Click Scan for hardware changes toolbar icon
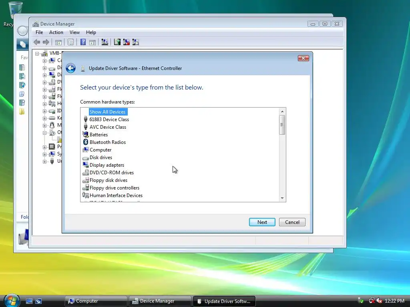410x307 pixels. 105,42
